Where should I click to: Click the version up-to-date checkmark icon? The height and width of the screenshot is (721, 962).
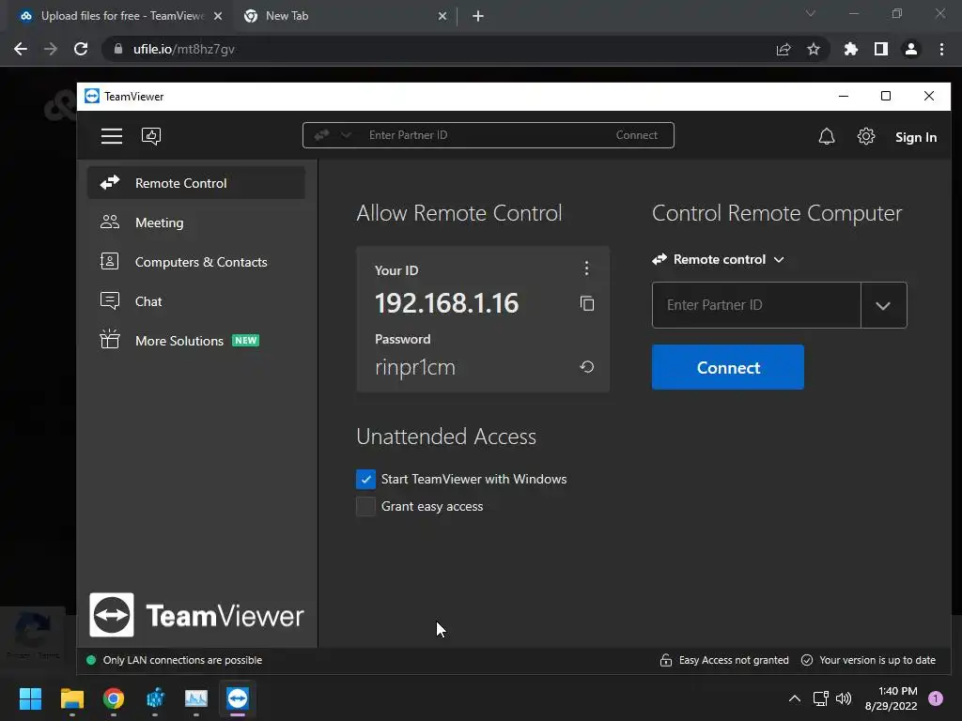(807, 660)
